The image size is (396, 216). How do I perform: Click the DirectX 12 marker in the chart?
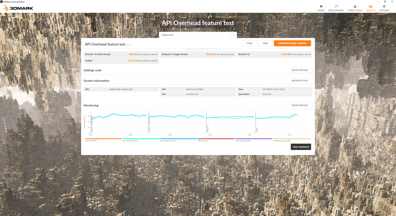[207, 128]
